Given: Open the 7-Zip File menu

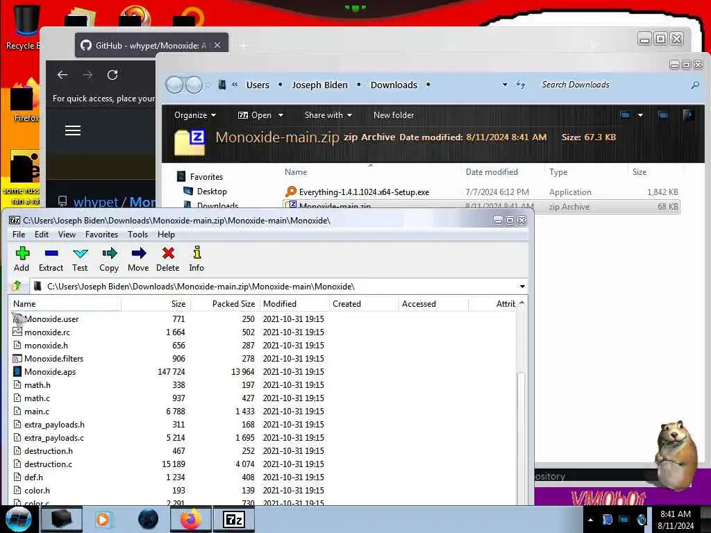Looking at the screenshot, I should coord(19,235).
